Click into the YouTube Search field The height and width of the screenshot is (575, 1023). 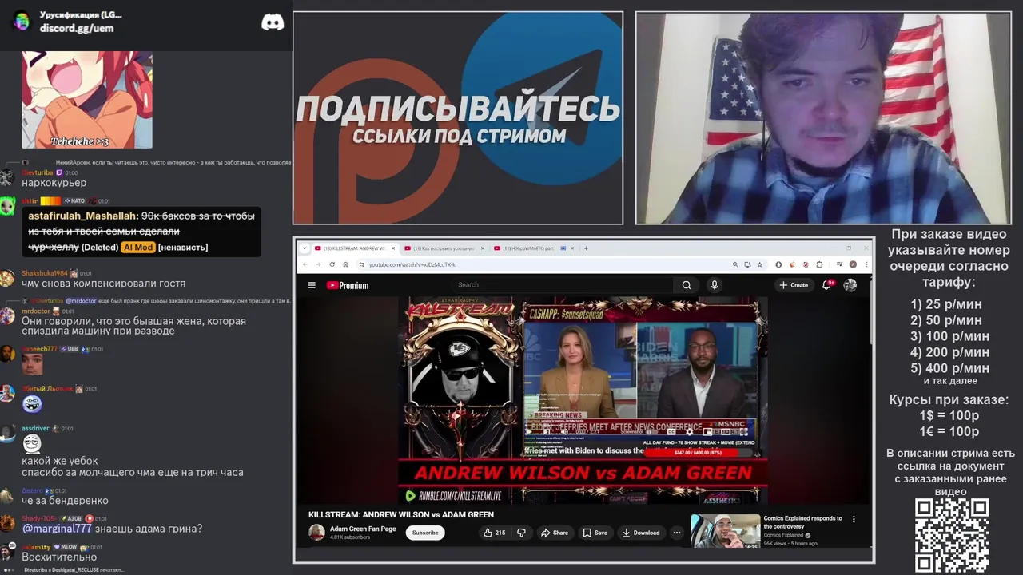point(563,285)
